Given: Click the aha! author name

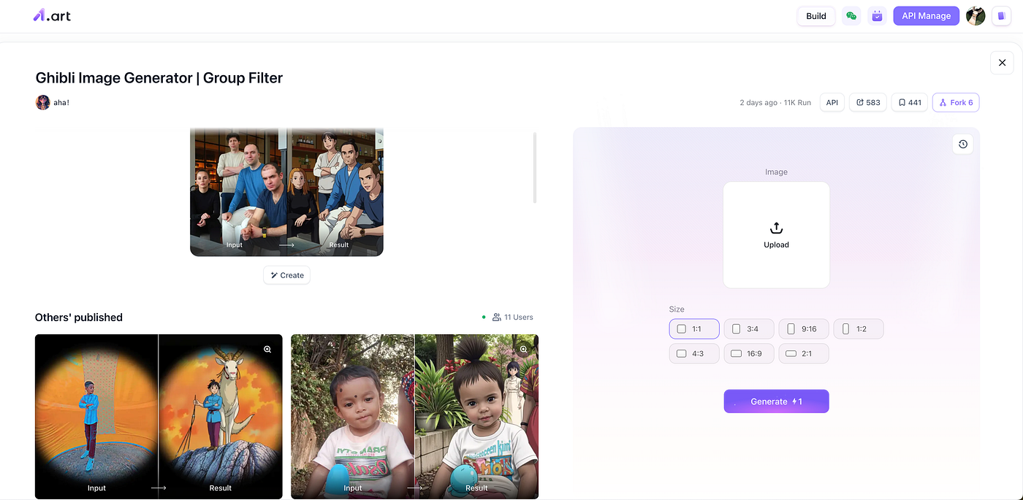Looking at the screenshot, I should coord(61,103).
